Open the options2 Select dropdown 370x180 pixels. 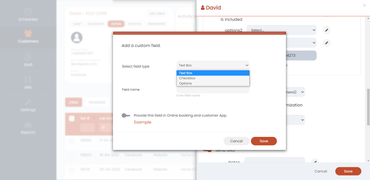(281, 30)
